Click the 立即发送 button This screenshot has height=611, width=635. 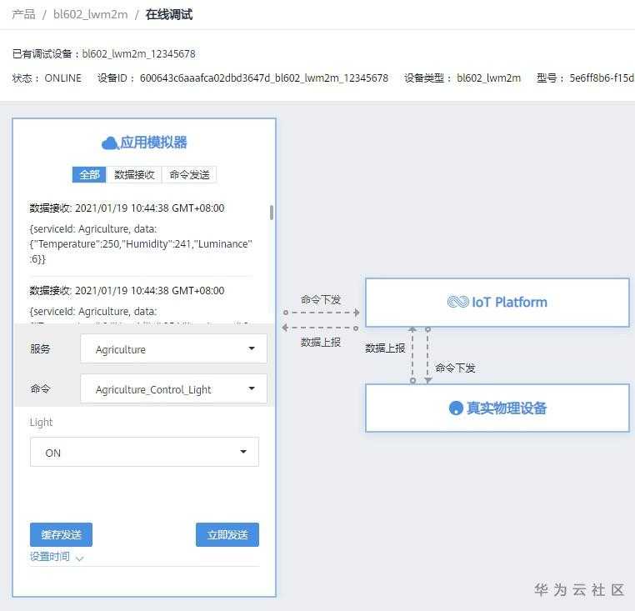coord(227,534)
